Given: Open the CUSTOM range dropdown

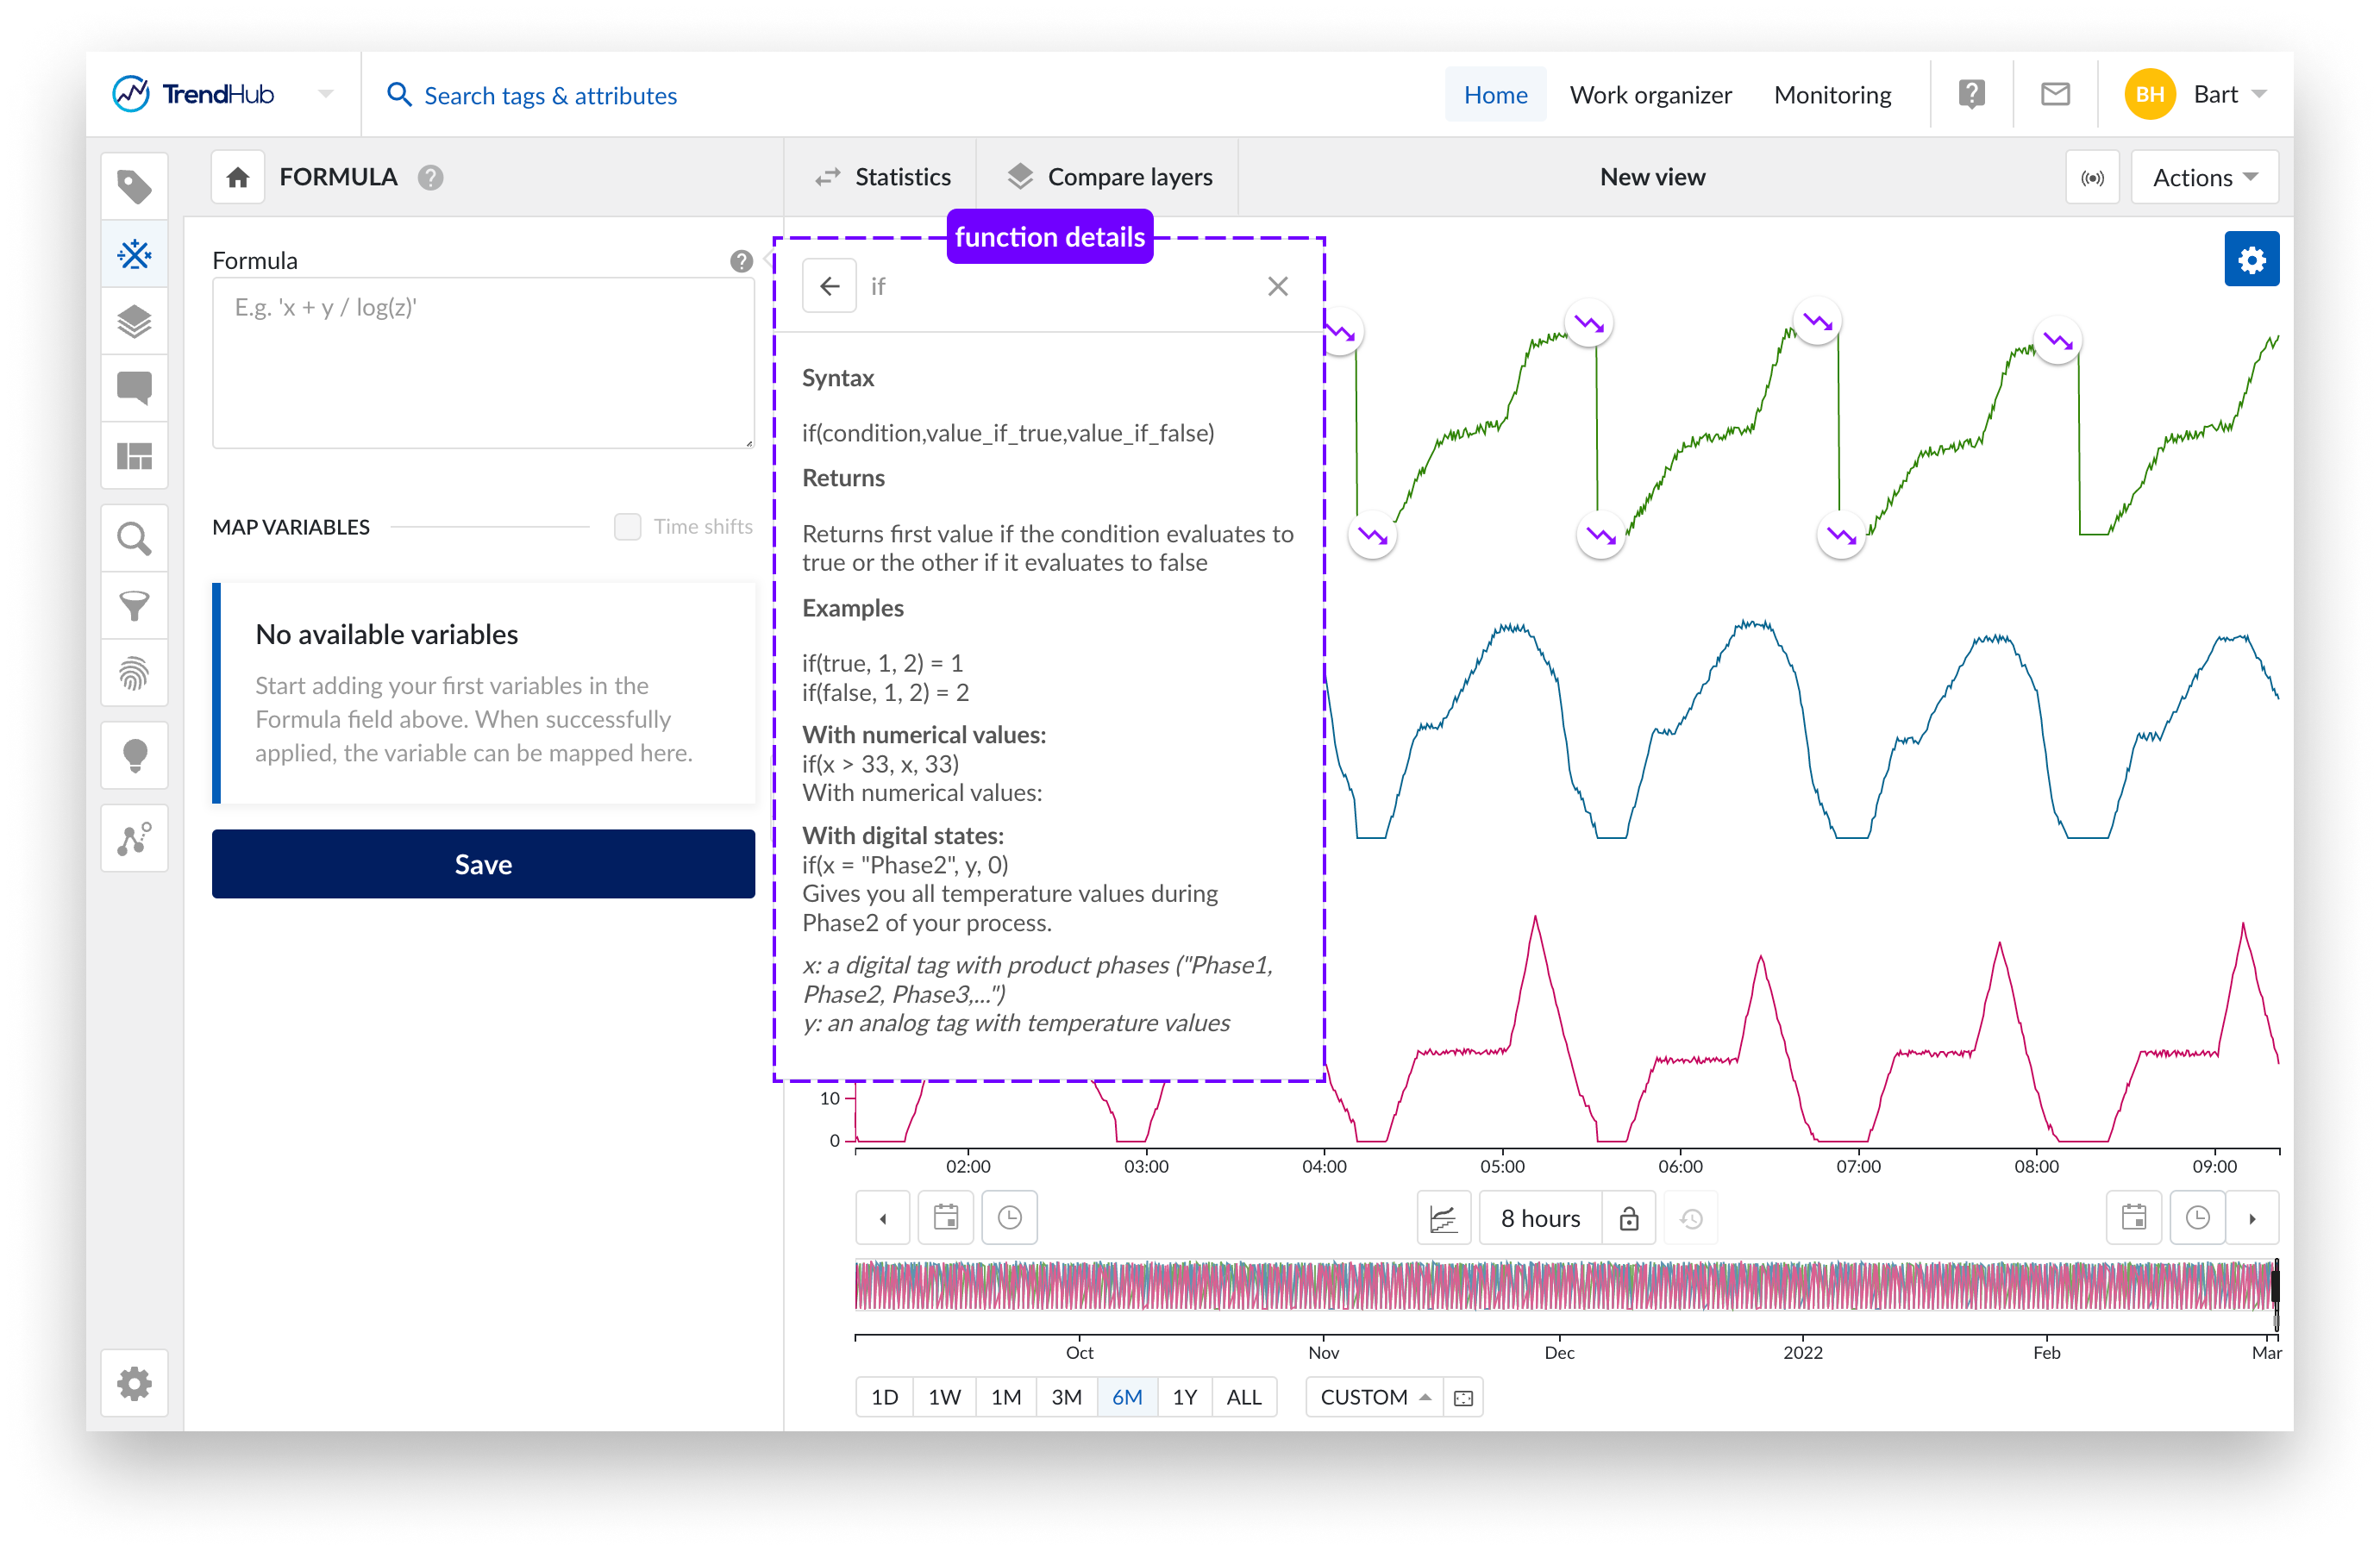Looking at the screenshot, I should click(x=1374, y=1397).
